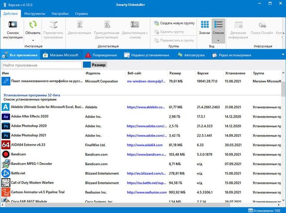Click the Battle.net app icon
This screenshot has height=213, width=286.
pos(6,173)
